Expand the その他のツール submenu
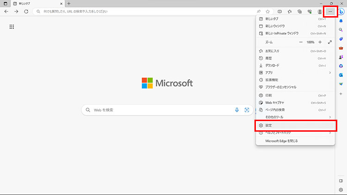Image resolution: width=347 pixels, height=195 pixels. 295,117
